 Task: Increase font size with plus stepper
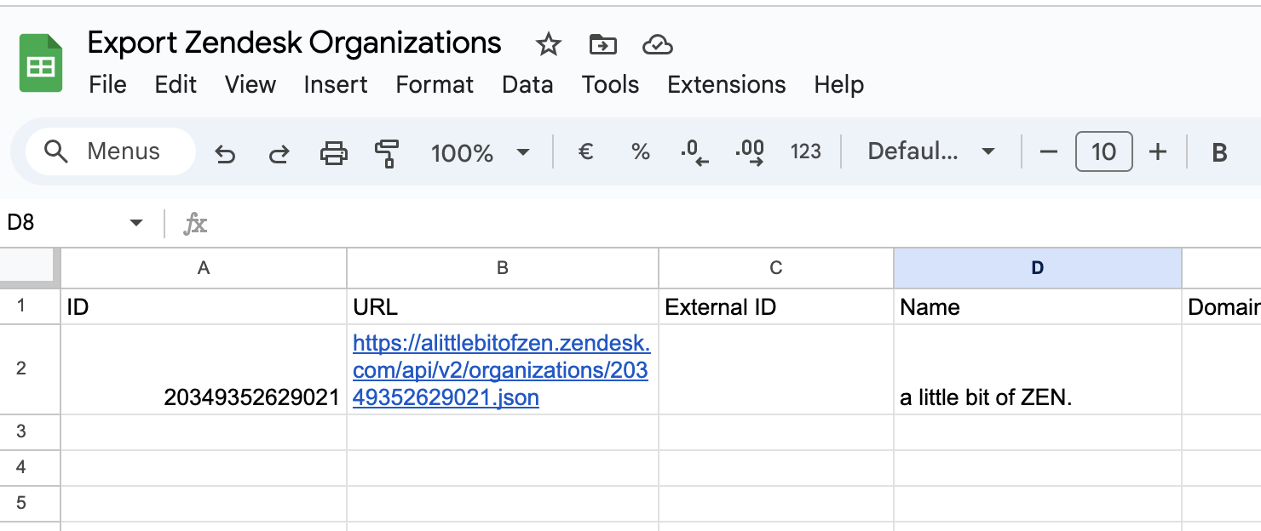[1158, 151]
